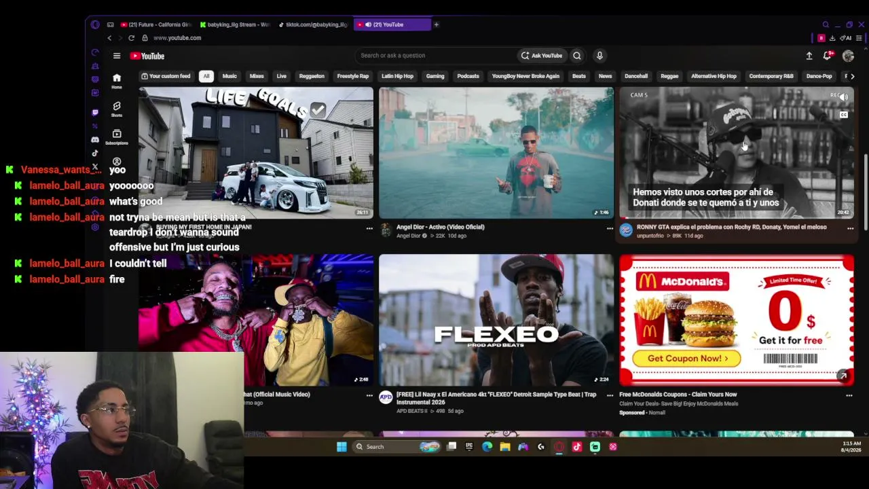Viewport: 869px width, 489px height.
Task: Select the Live category chip
Action: click(x=281, y=76)
